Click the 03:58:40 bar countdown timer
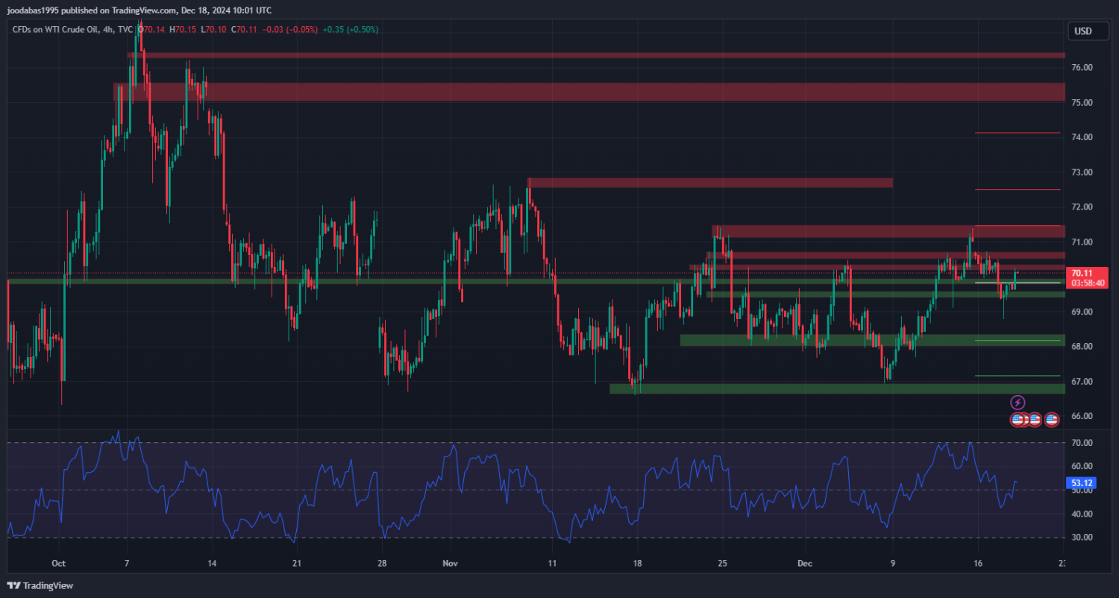This screenshot has height=598, width=1119. [x=1089, y=283]
